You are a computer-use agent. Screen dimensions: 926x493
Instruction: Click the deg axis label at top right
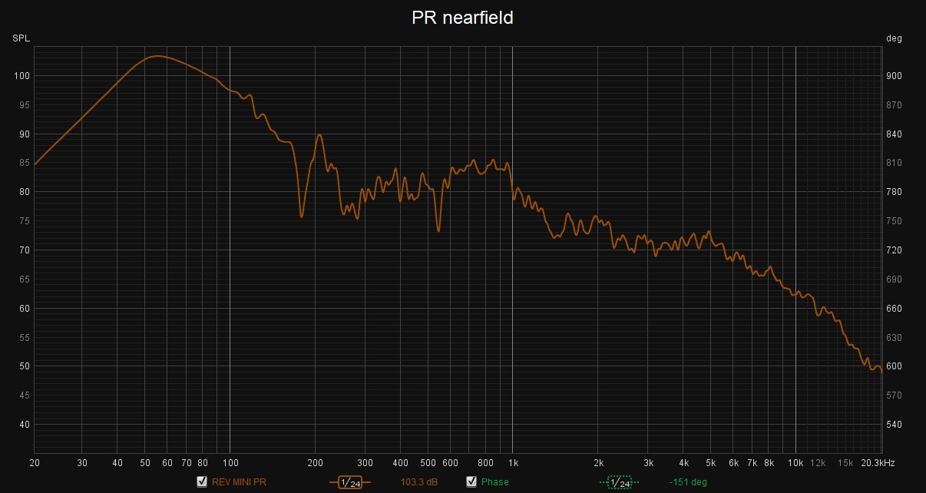pos(894,38)
